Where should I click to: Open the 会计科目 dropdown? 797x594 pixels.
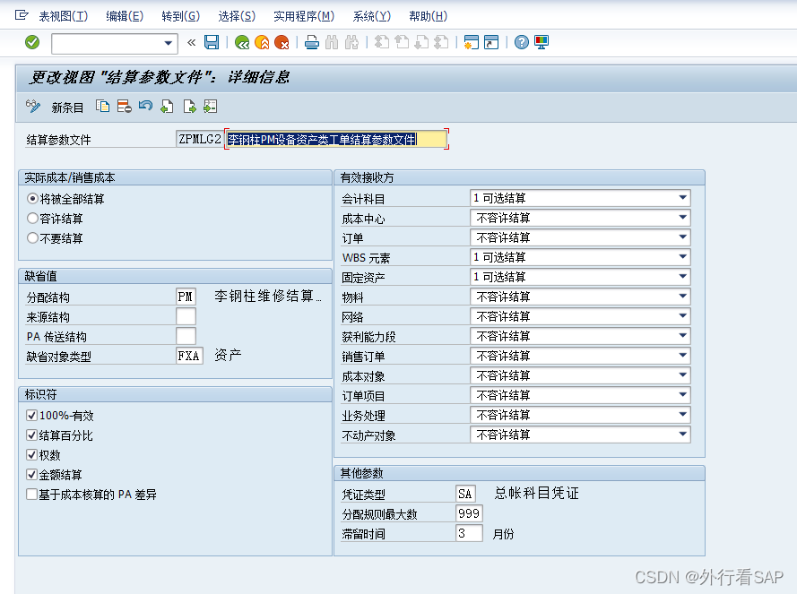[682, 198]
